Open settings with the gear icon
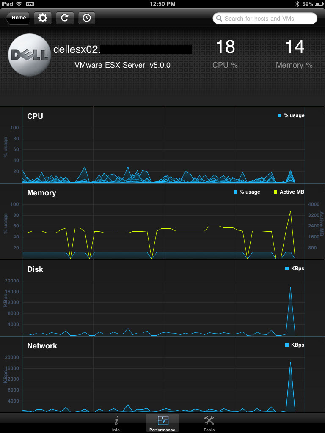This screenshot has width=325, height=433. point(43,18)
